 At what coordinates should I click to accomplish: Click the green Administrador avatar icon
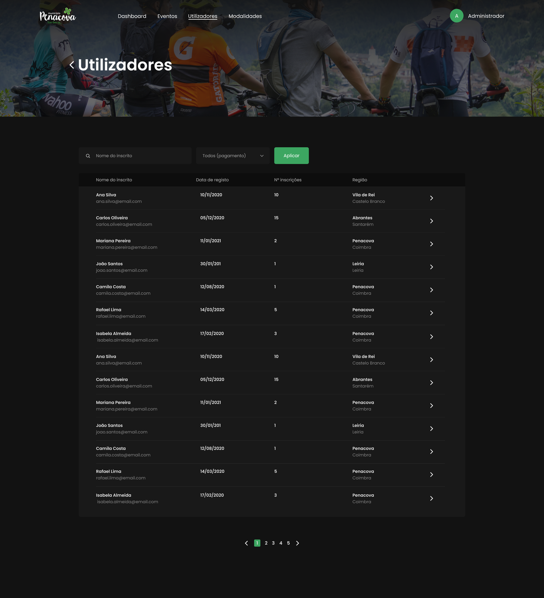(x=456, y=16)
